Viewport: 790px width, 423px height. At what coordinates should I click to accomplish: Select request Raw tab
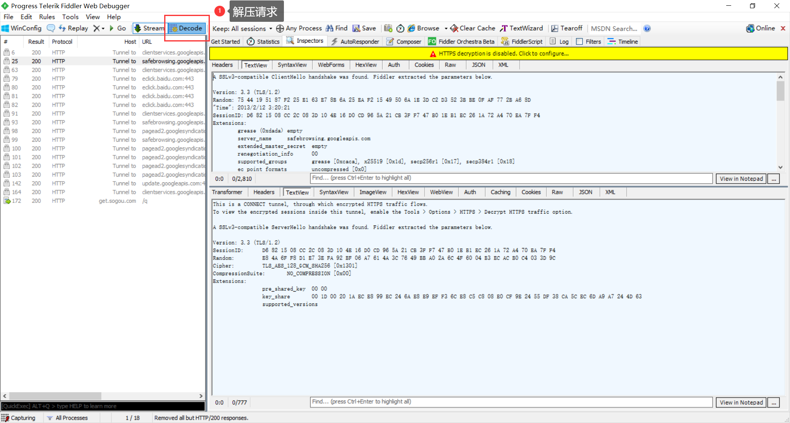(450, 65)
